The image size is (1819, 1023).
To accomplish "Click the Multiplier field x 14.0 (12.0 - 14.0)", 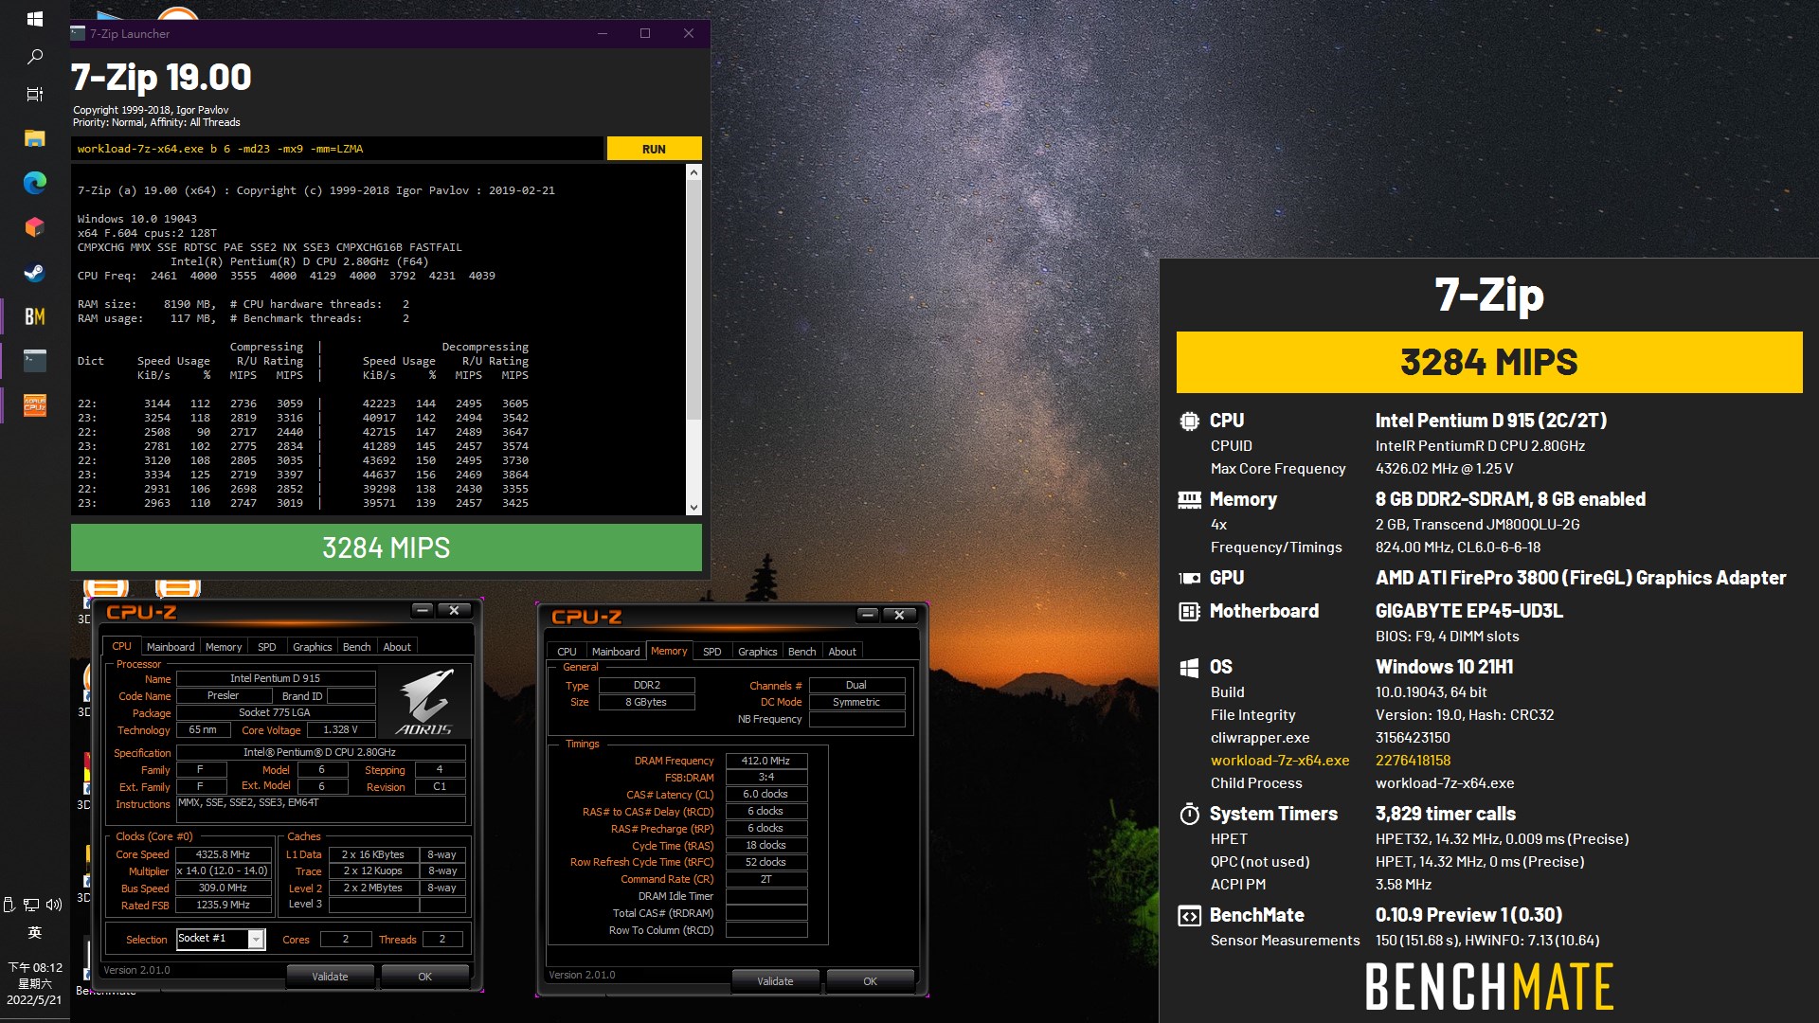I will point(223,871).
